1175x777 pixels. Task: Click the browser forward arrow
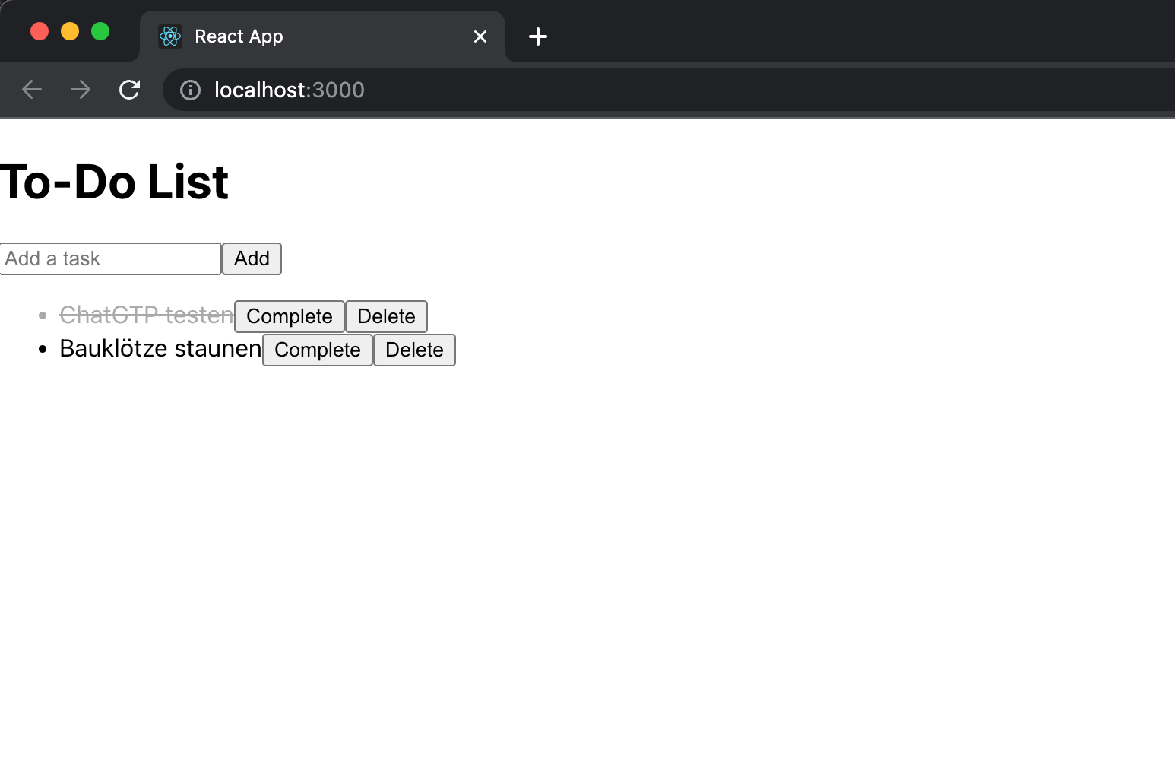[x=81, y=90]
